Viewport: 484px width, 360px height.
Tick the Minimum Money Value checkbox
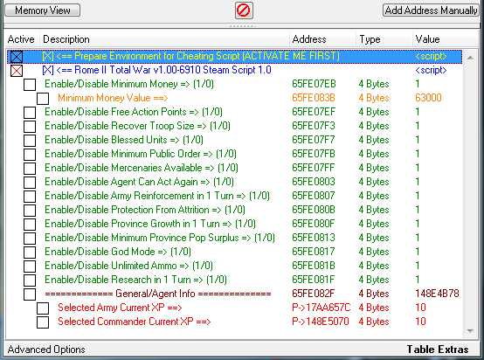point(43,99)
